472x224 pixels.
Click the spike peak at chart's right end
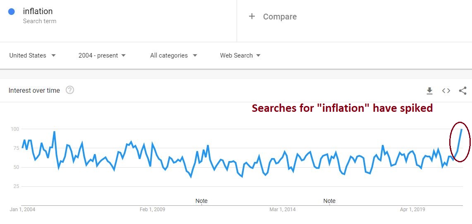tap(461, 130)
